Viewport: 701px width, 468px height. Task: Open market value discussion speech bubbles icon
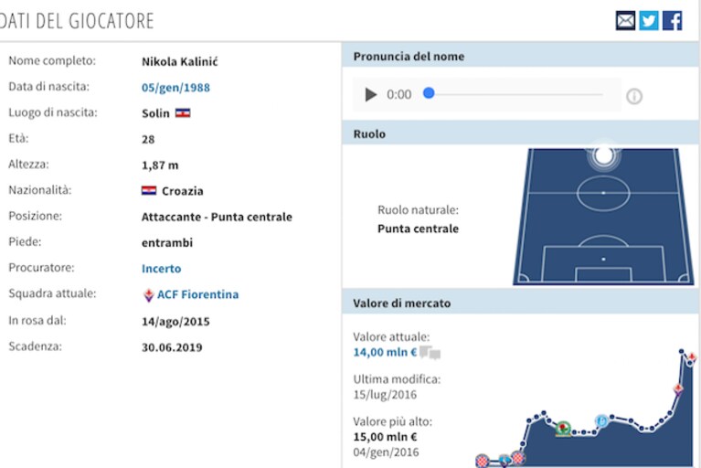pyautogui.click(x=430, y=353)
